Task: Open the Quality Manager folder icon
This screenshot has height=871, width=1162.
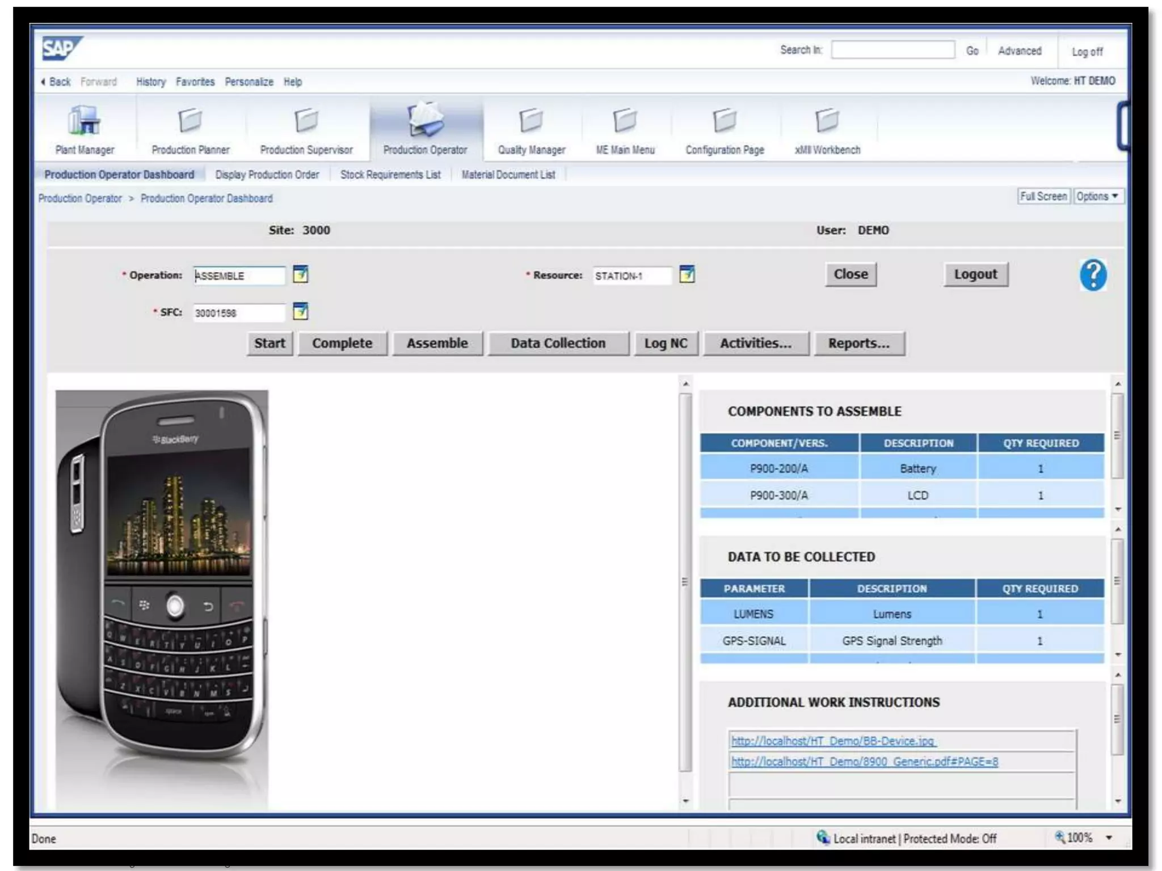Action: click(x=531, y=121)
